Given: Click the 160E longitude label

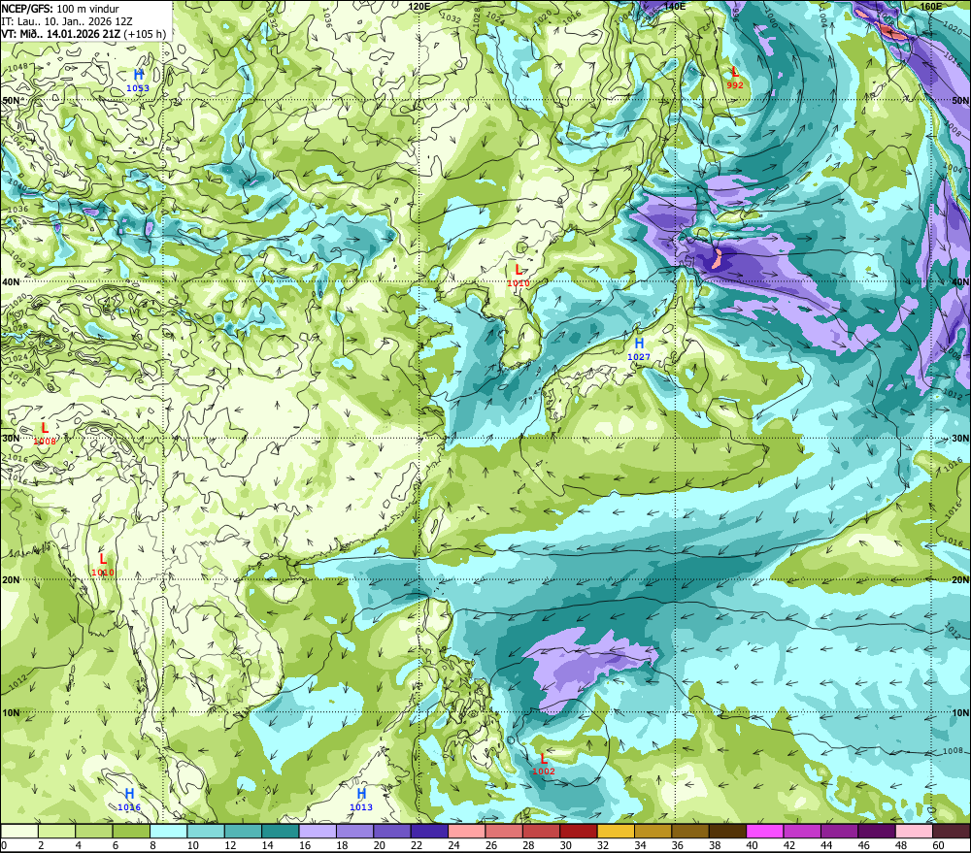Looking at the screenshot, I should point(931,6).
